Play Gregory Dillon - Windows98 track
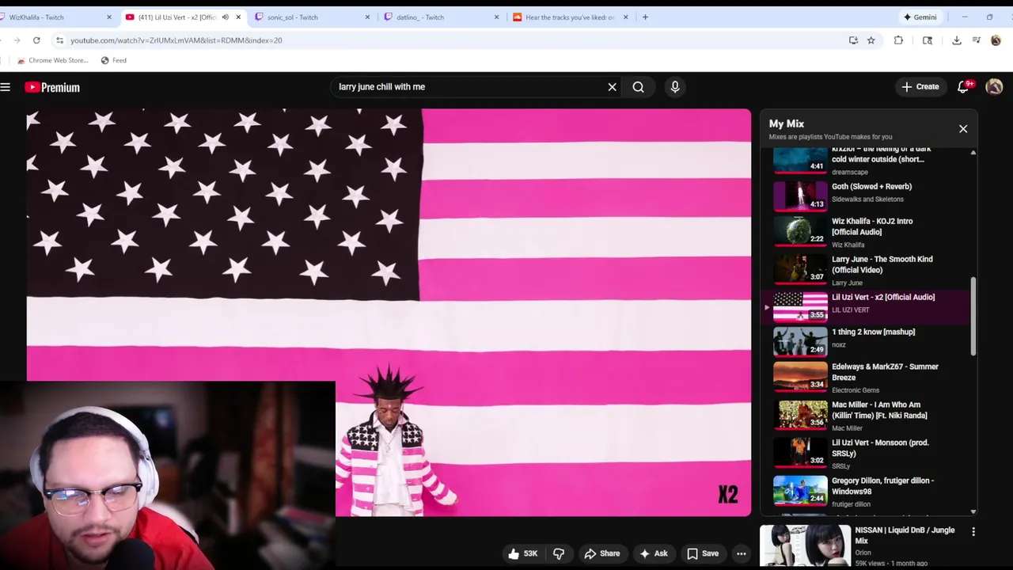The width and height of the screenshot is (1013, 570). (867, 492)
